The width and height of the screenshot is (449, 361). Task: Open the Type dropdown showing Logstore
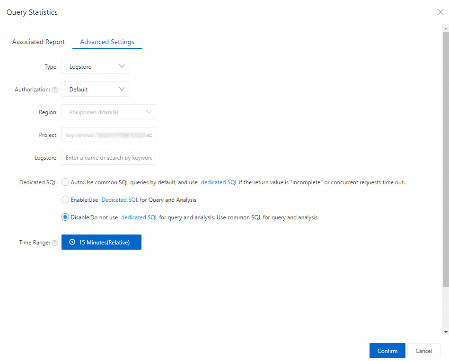coord(95,66)
